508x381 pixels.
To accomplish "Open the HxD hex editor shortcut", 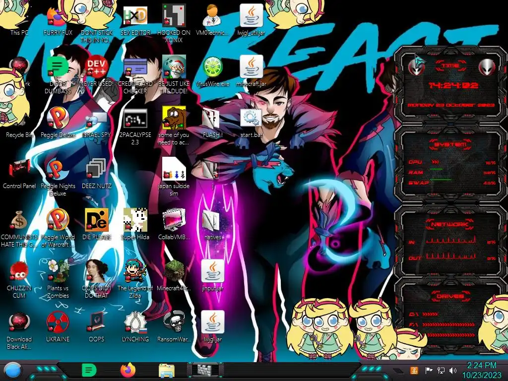I will [135, 16].
